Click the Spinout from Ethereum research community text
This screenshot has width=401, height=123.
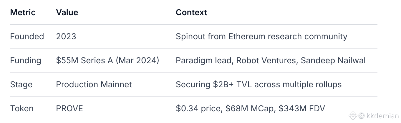(261, 37)
